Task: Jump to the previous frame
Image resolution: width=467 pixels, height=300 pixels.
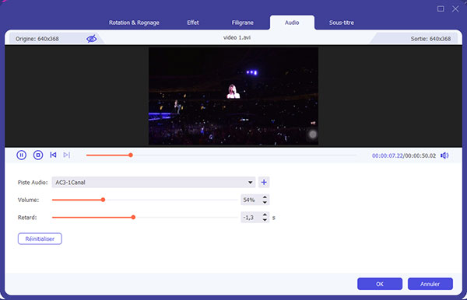Action: click(53, 155)
